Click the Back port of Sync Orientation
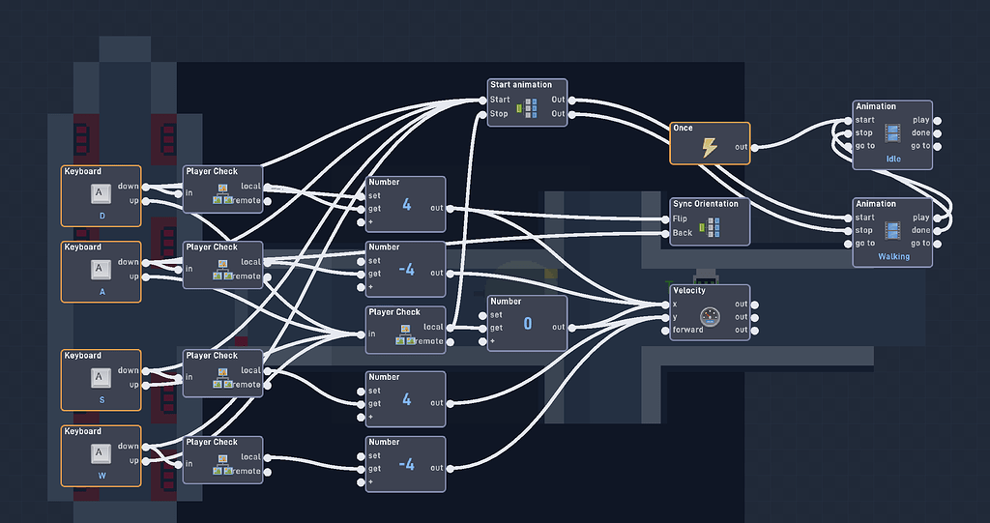The image size is (990, 523). point(665,233)
